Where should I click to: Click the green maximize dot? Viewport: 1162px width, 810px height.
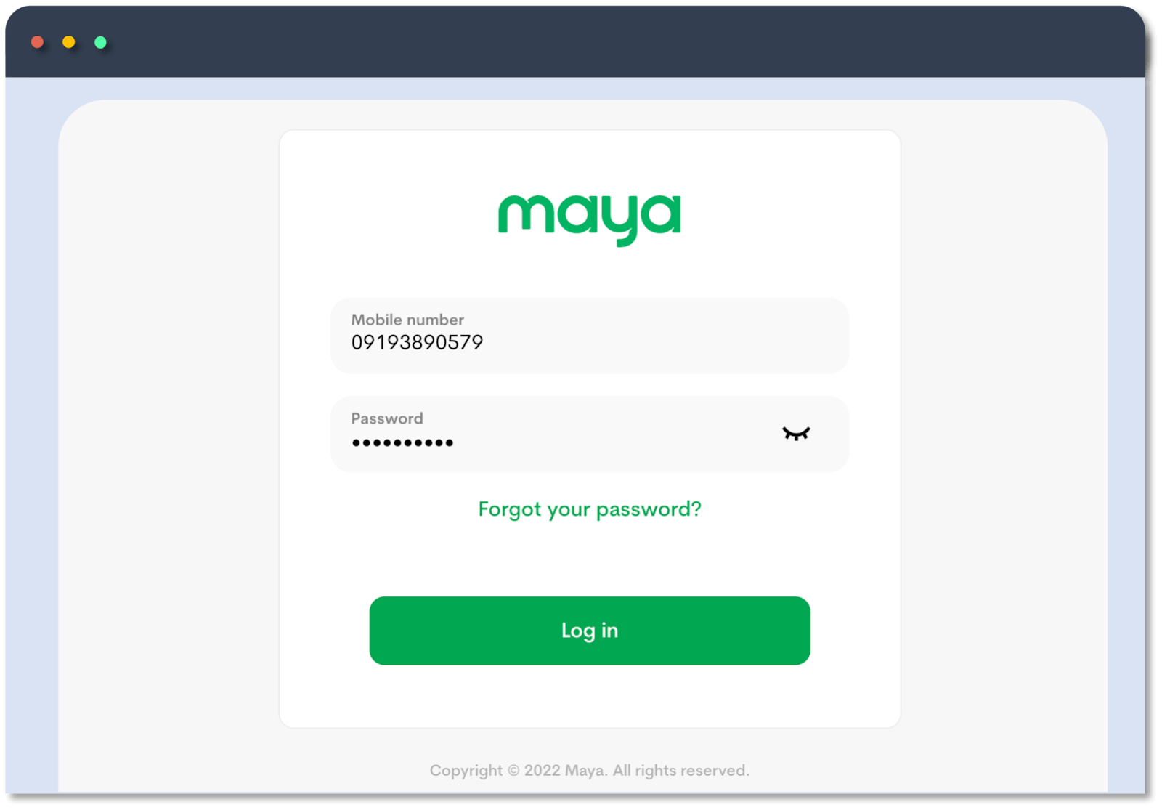tap(100, 41)
